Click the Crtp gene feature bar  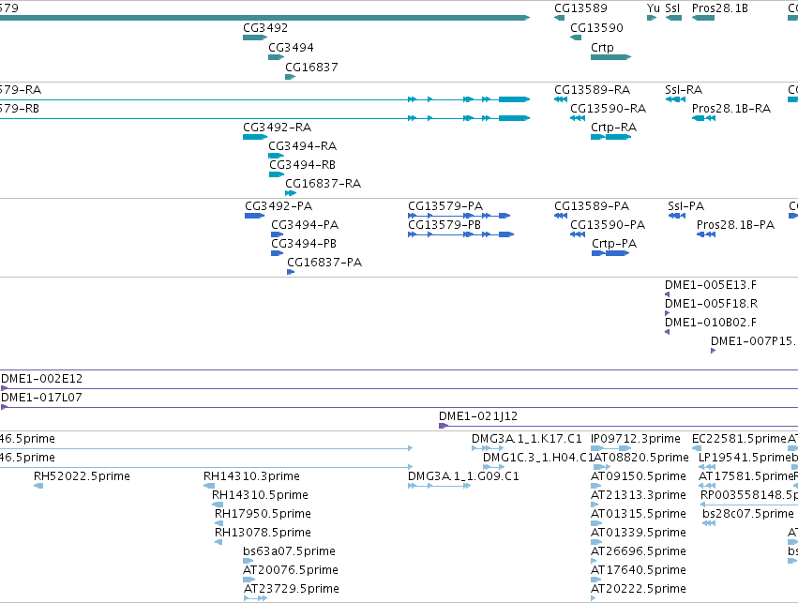[x=610, y=57]
